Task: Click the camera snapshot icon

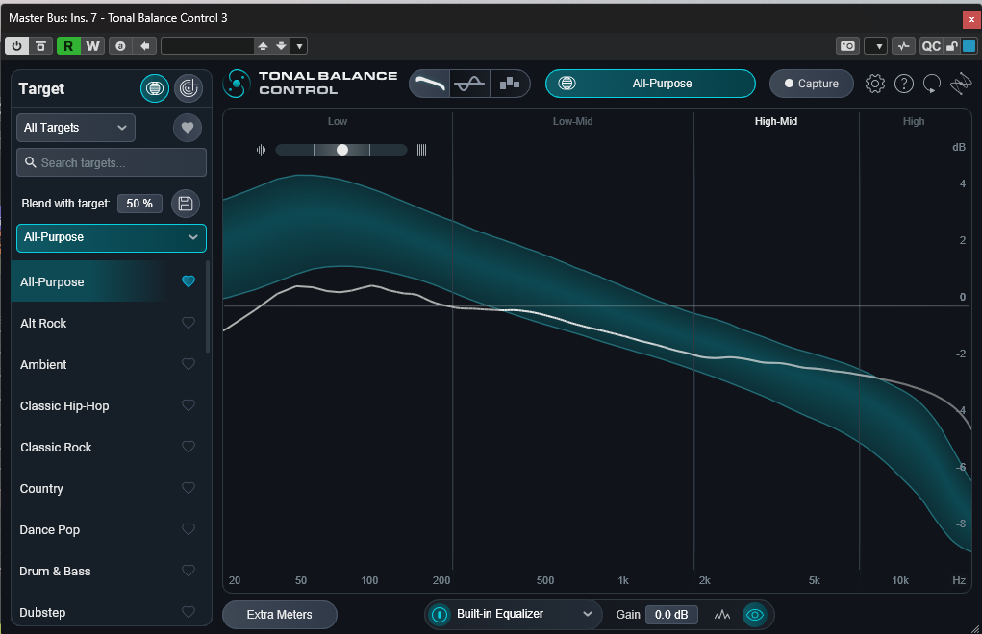Action: 847,46
